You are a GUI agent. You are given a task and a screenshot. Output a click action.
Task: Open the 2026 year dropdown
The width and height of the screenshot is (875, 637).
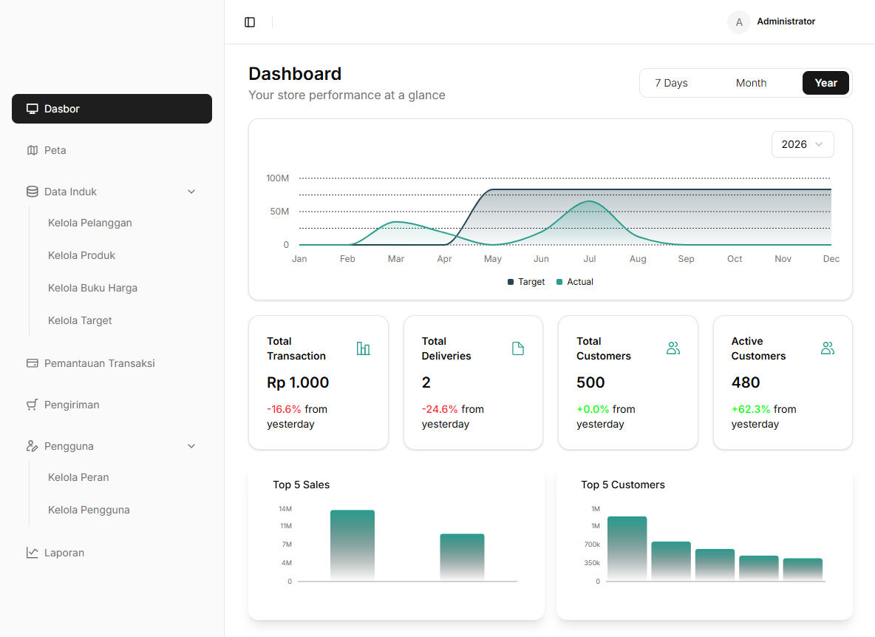coord(803,144)
